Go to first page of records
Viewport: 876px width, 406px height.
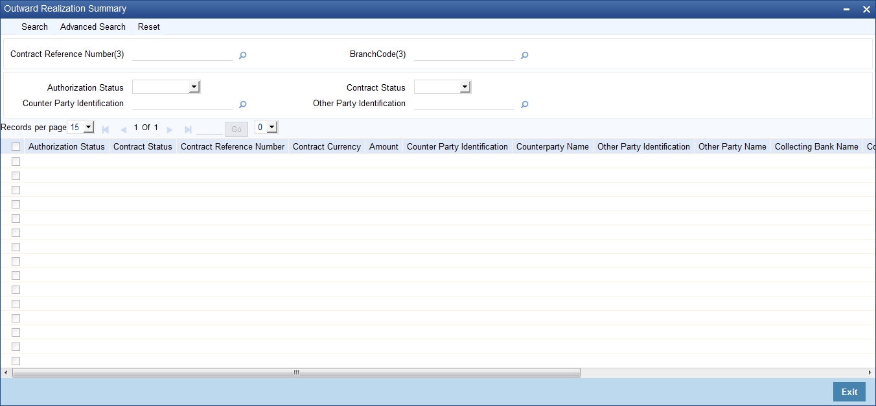click(x=106, y=129)
